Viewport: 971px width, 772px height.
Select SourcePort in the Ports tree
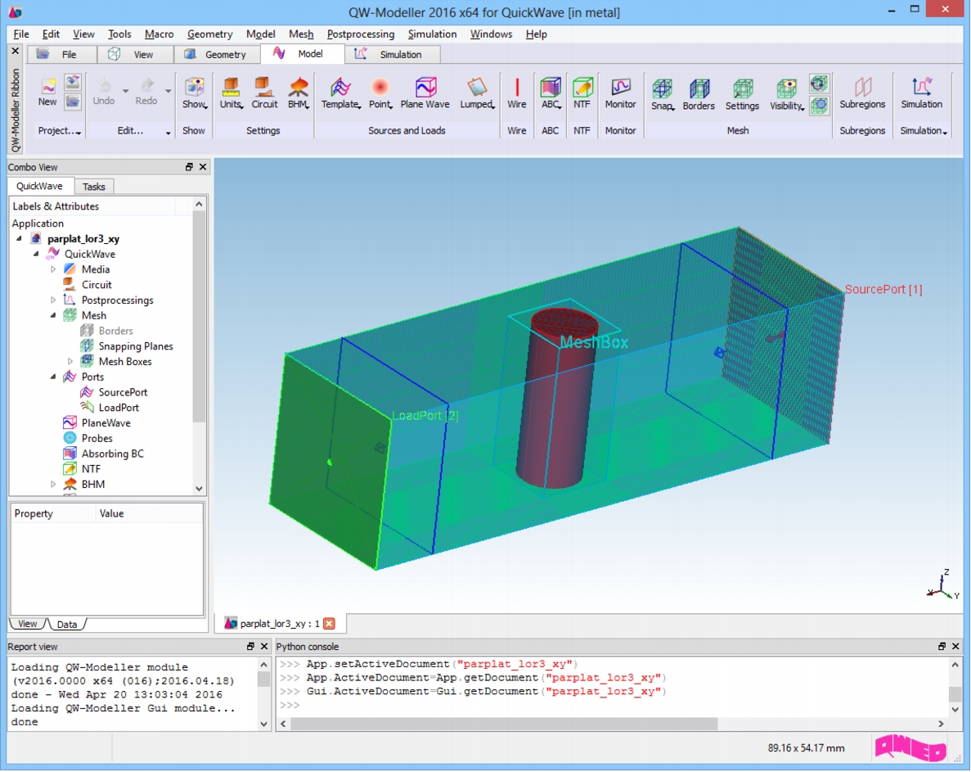tap(124, 392)
